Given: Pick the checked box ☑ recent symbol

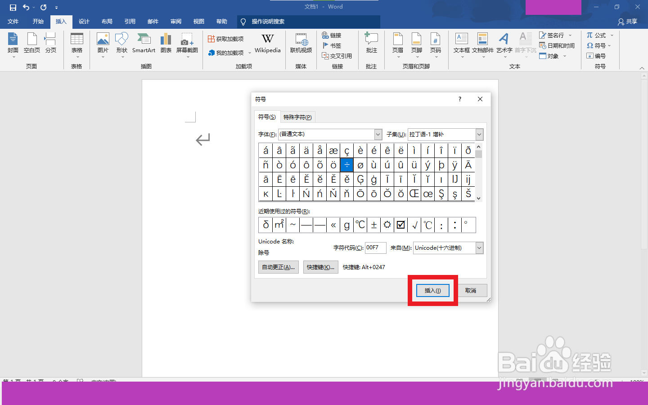Looking at the screenshot, I should 401,225.
